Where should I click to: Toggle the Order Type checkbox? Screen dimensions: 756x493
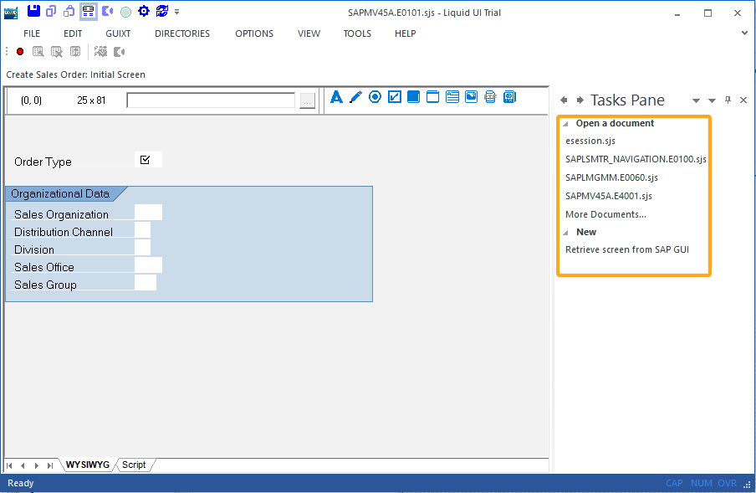point(146,160)
